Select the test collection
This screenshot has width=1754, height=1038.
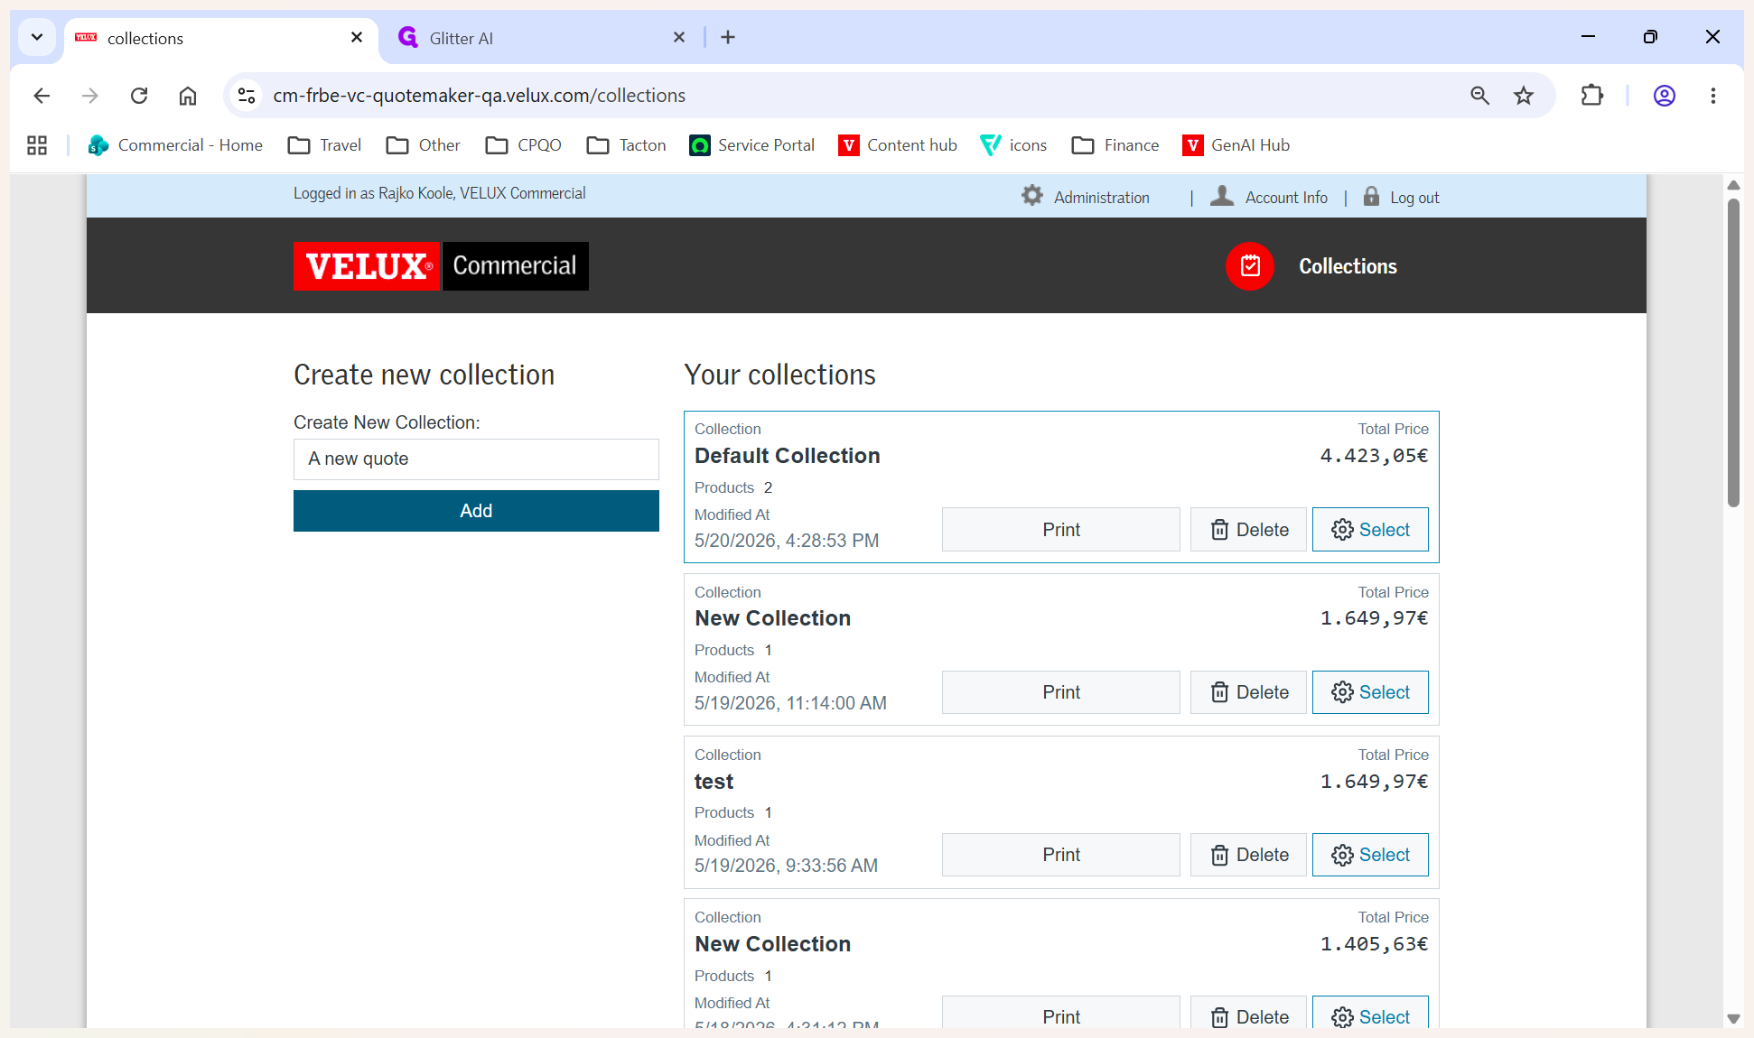pos(1370,855)
